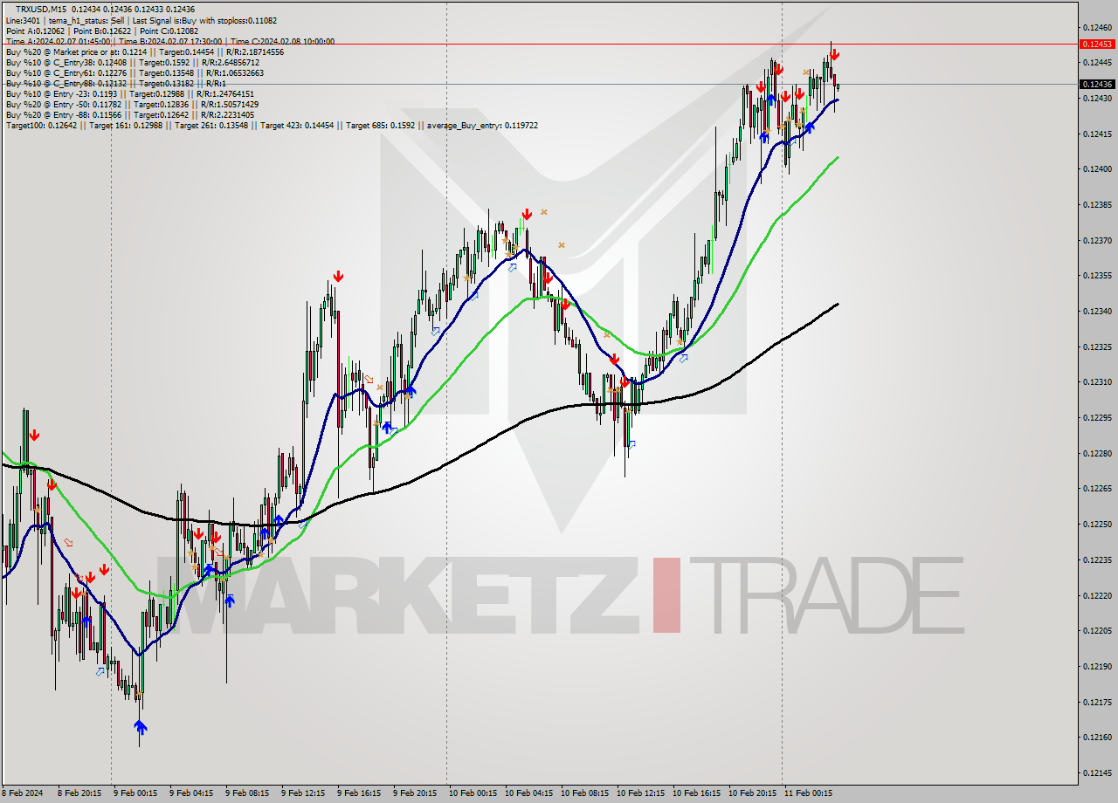Click the 0.12295 price axis label
Image resolution: width=1118 pixels, height=803 pixels.
pos(1096,418)
